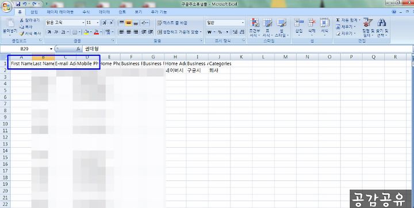The height and width of the screenshot is (208, 414).
Task: Decrease decimal places
Action: [242, 32]
